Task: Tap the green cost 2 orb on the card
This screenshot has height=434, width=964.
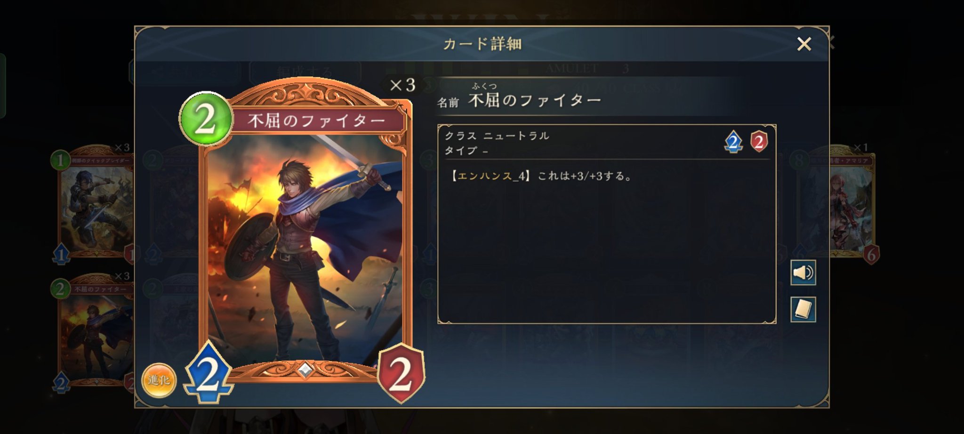Action: (206, 119)
